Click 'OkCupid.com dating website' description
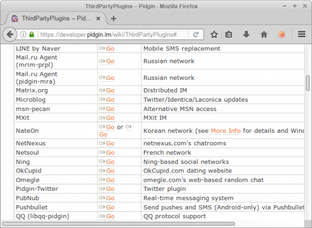312x228 pixels. 188,171
